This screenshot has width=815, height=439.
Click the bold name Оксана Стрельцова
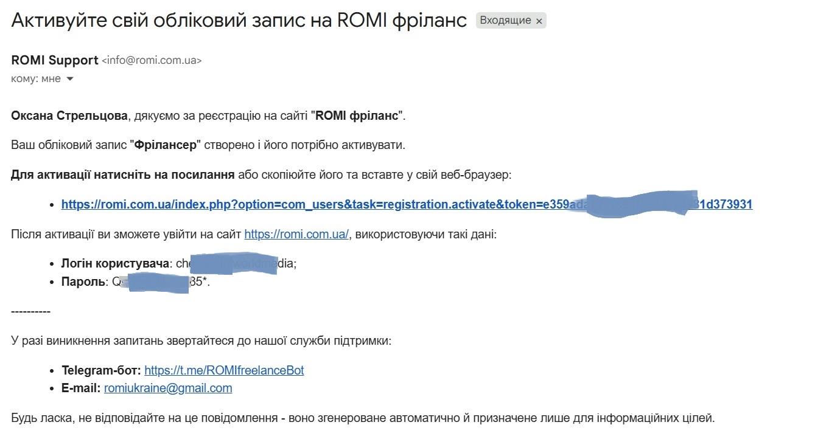pyautogui.click(x=68, y=116)
